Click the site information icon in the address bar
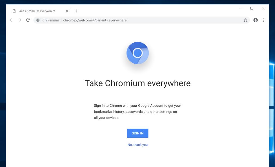This screenshot has height=167, width=275. [38, 20]
